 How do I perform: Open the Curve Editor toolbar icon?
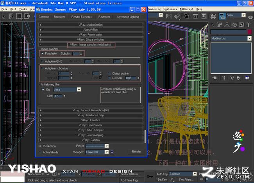pos(195,16)
